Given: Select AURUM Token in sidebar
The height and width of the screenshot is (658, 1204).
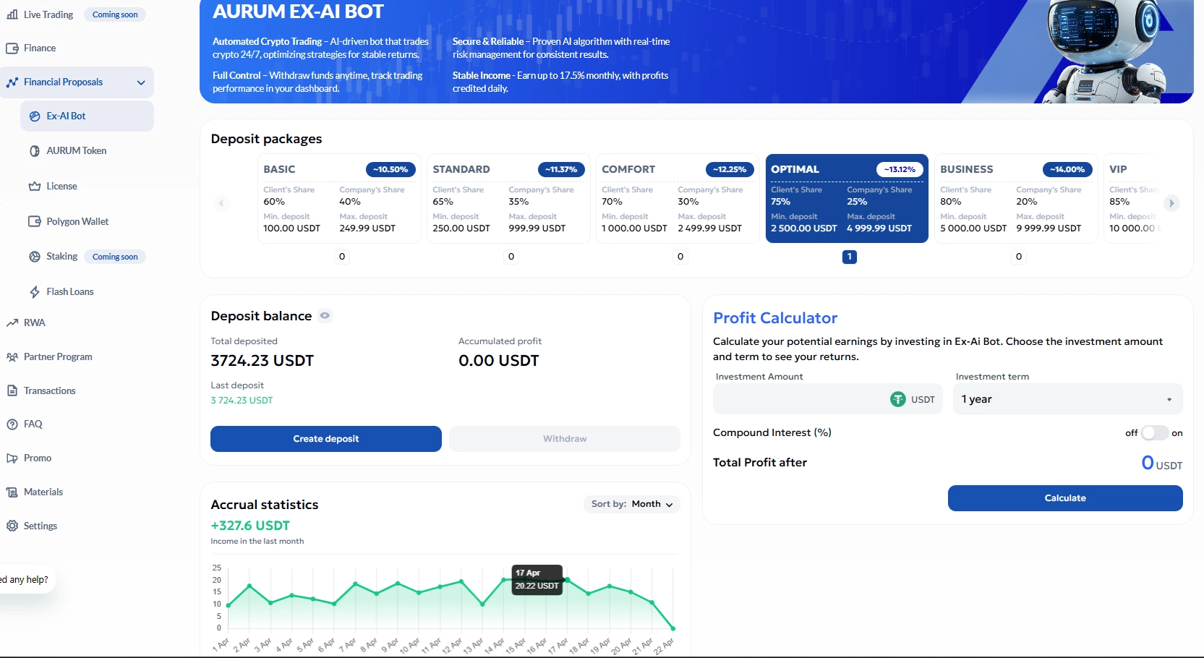Looking at the screenshot, I should pos(67,150).
